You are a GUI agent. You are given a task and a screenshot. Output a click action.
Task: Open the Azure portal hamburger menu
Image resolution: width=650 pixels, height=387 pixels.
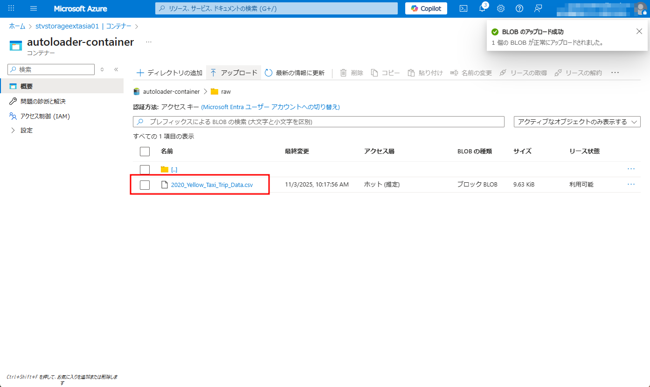(x=34, y=8)
